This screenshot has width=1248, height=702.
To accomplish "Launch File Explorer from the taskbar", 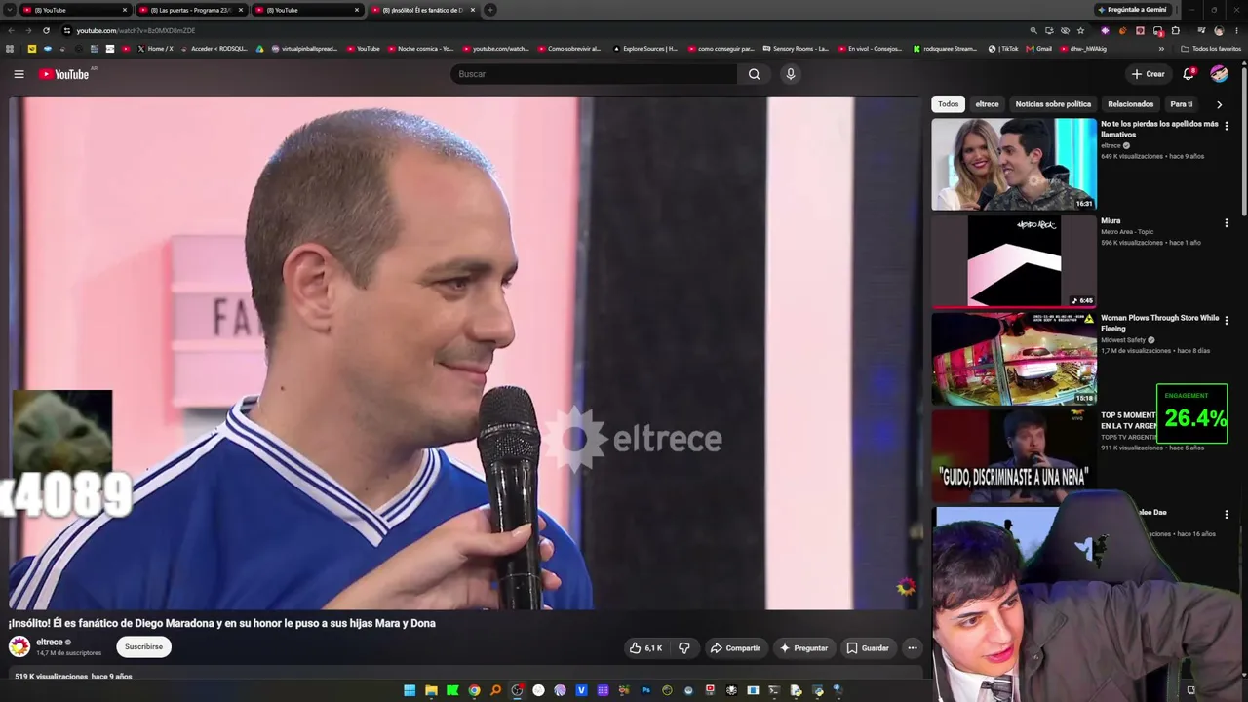I will tap(431, 690).
